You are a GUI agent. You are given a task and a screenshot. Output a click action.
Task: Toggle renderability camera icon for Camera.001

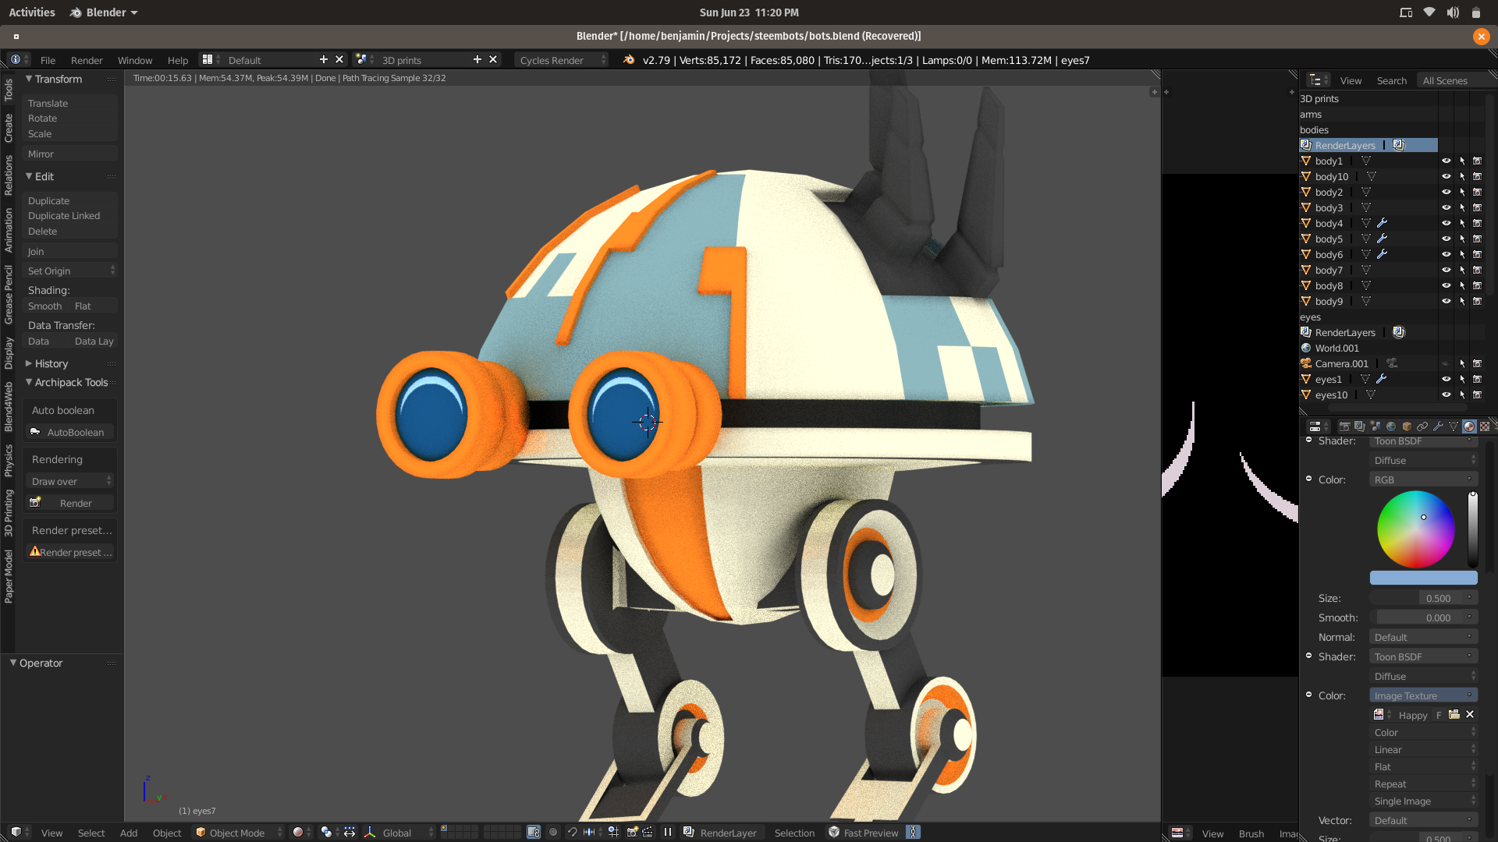coord(1477,363)
